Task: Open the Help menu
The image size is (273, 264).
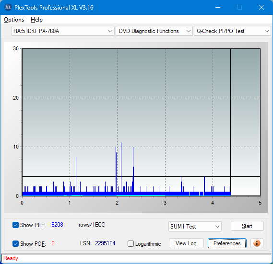Action: coord(36,20)
